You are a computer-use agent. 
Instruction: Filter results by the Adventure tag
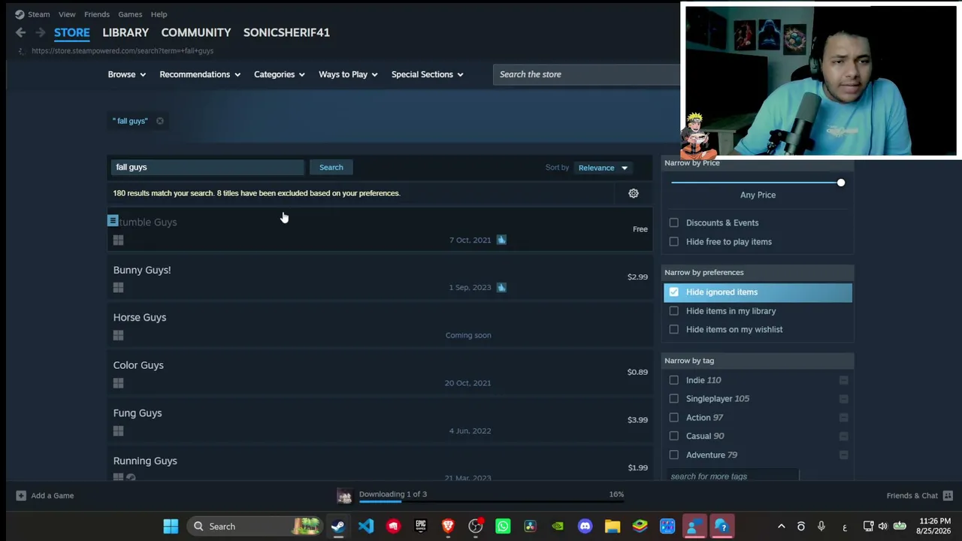(674, 455)
